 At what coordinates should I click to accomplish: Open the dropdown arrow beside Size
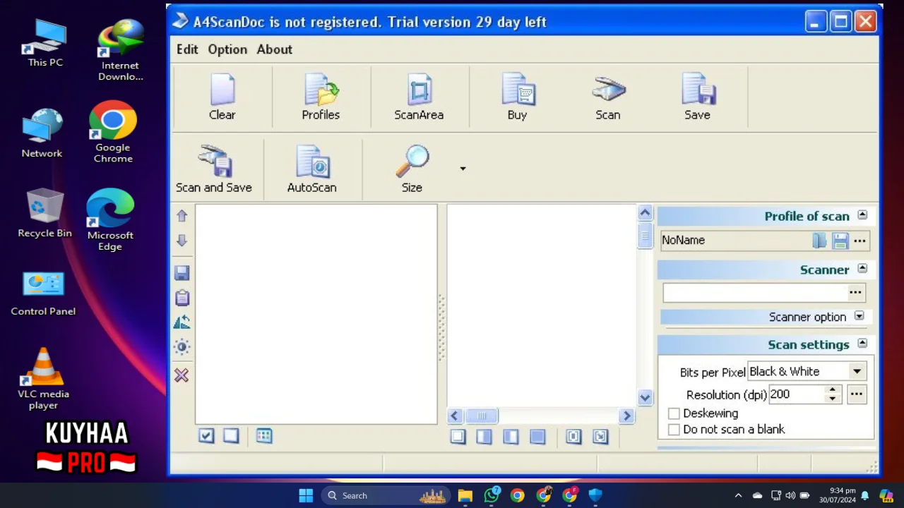(463, 169)
